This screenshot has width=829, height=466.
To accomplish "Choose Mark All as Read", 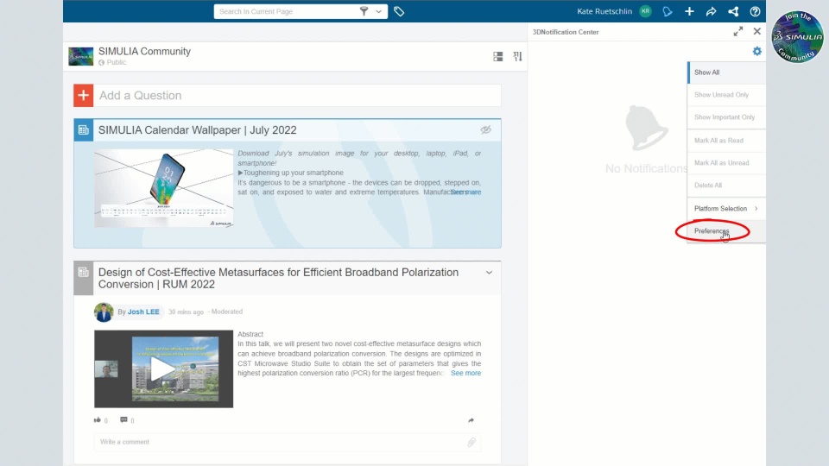I will (x=726, y=141).
